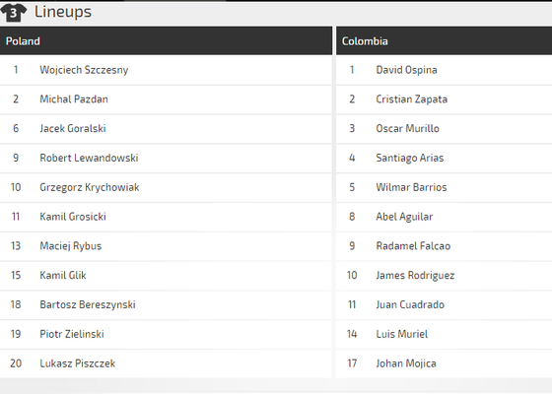The image size is (552, 394).
Task: Select Grzegorz Krychowiak in Poland lineup
Action: point(90,187)
